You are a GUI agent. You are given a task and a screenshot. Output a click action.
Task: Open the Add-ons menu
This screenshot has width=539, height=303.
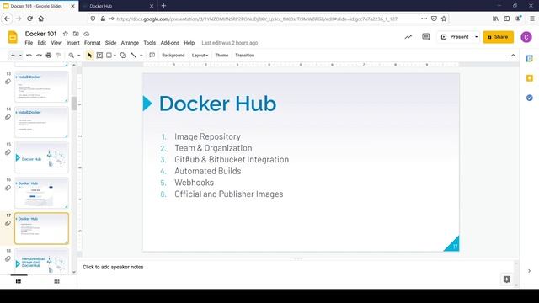(x=170, y=43)
